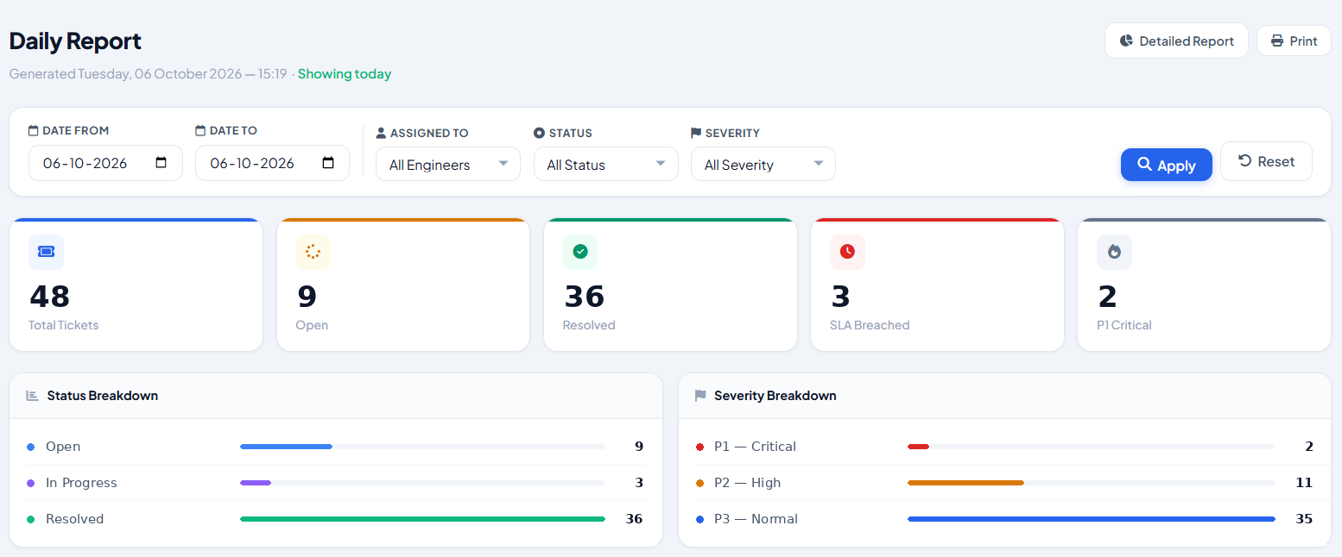Image resolution: width=1342 pixels, height=557 pixels.
Task: Open the Date To calendar picker icon
Action: coord(328,163)
